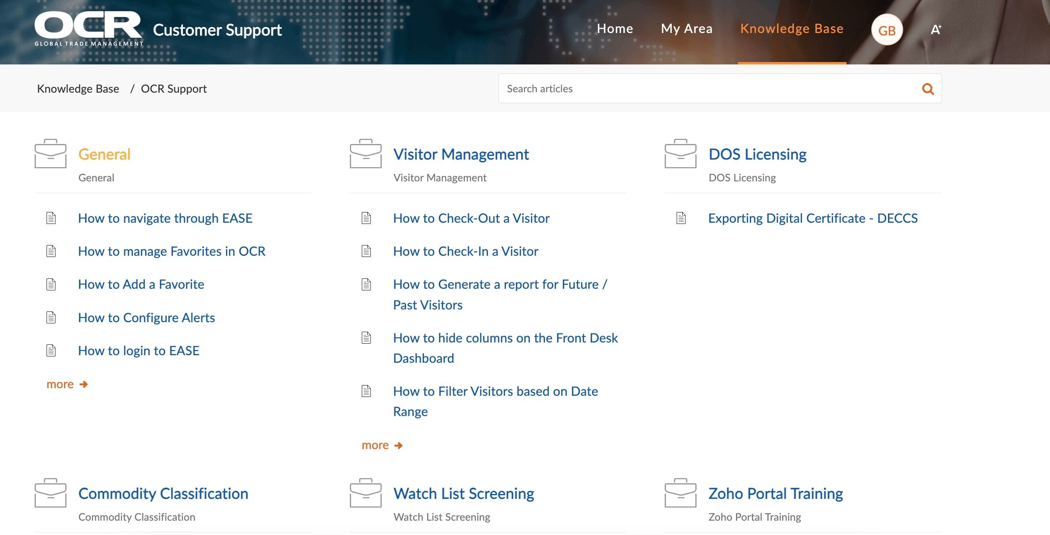
Task: Open the Commodity Classification category heading
Action: (163, 494)
